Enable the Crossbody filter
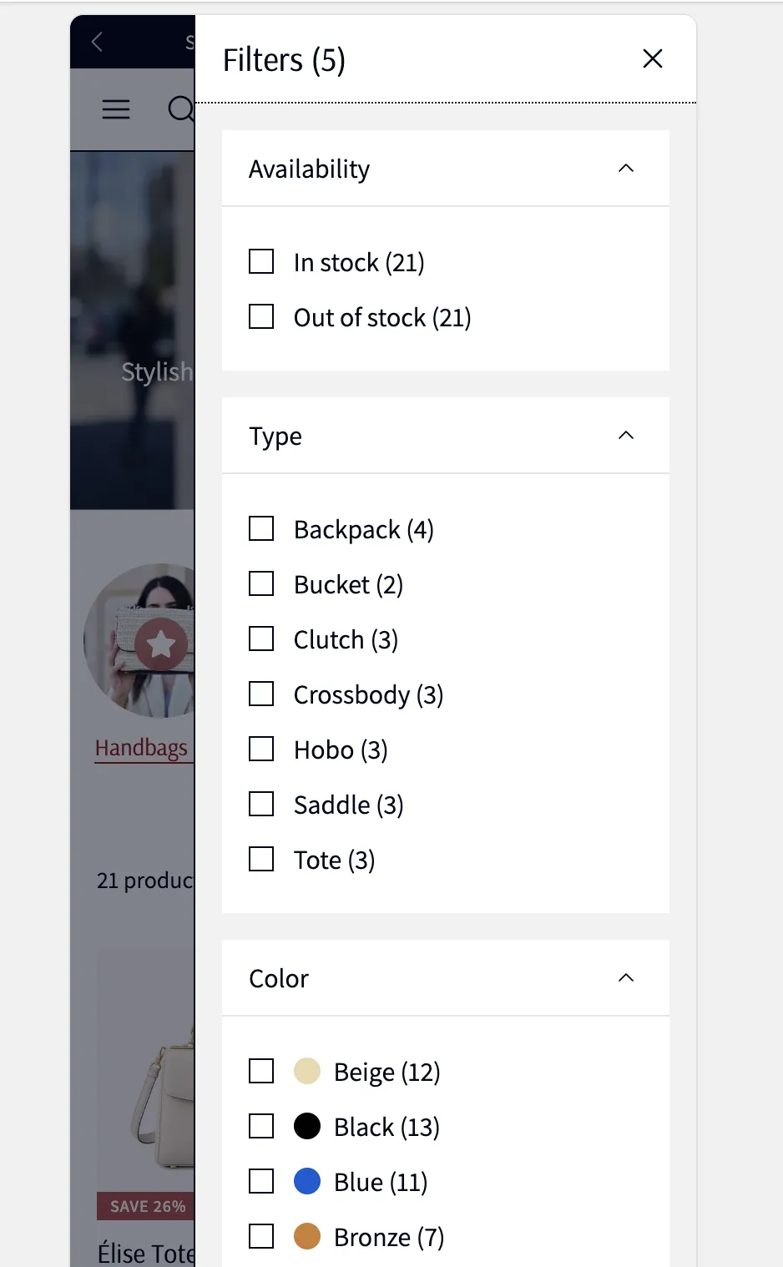Viewport: 783px width, 1267px height. (x=260, y=694)
